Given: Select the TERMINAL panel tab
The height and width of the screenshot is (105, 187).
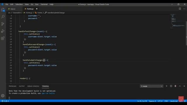Looking at the screenshot, I should click(46, 86).
